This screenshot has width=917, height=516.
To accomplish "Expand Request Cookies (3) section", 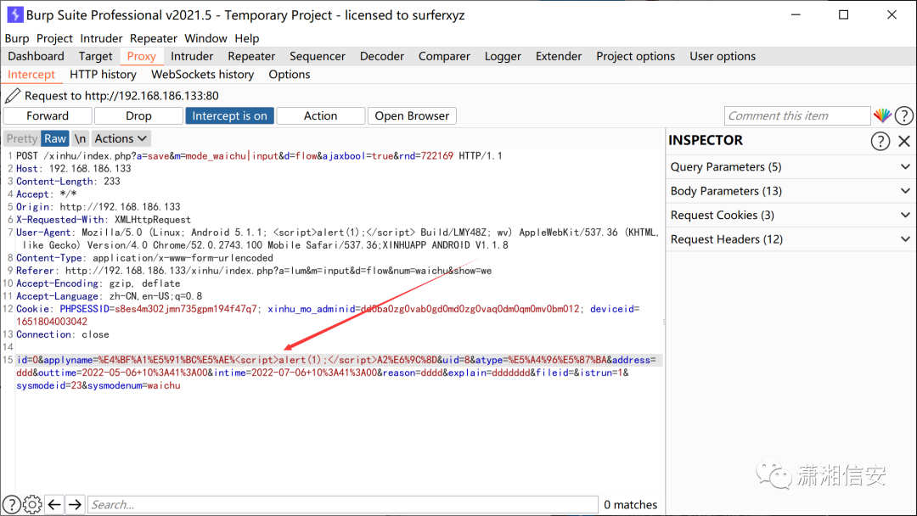I will pos(790,215).
